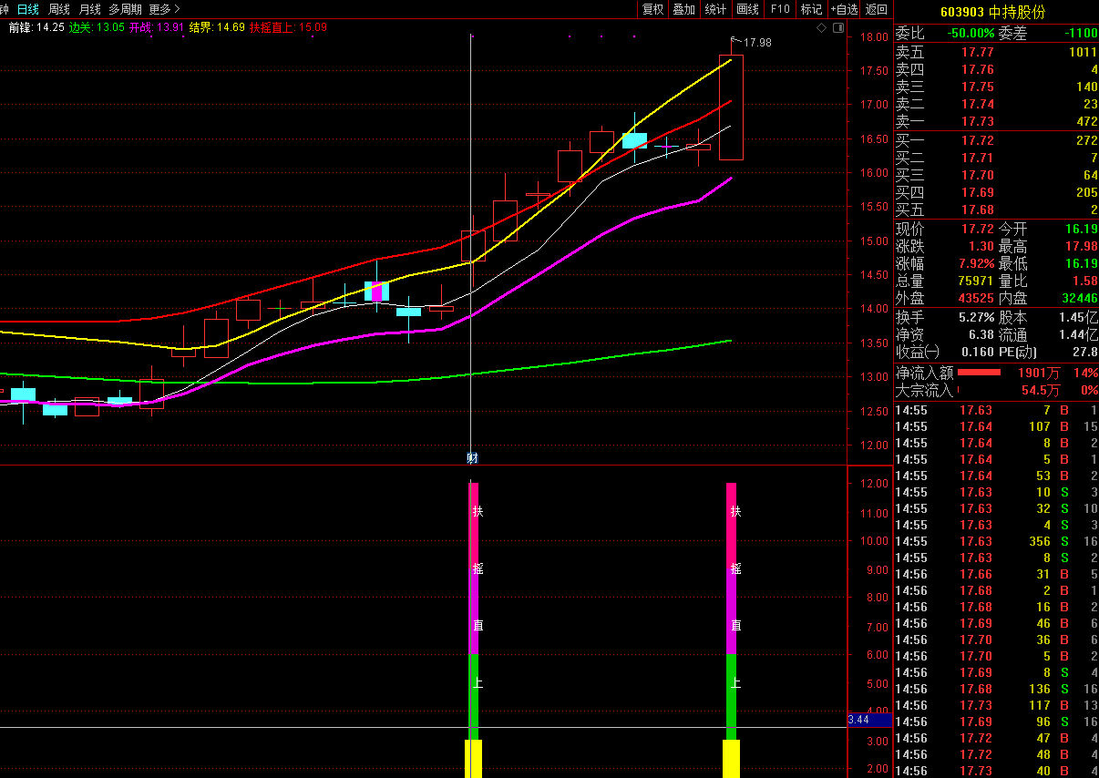The height and width of the screenshot is (778, 1099).
Task: Click the 扶摇直上 indicator label
Action: pyautogui.click(x=288, y=27)
